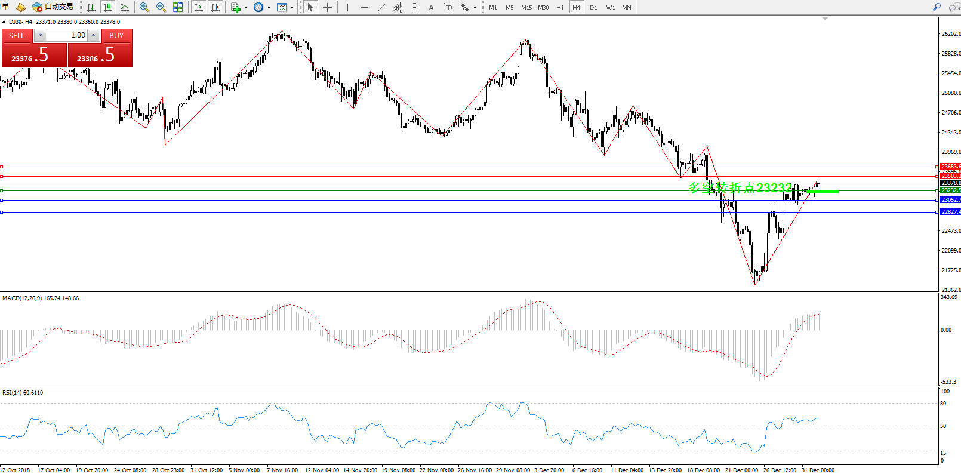The height and width of the screenshot is (474, 961).
Task: Pick the horizontal line drawing tool
Action: pos(364,7)
